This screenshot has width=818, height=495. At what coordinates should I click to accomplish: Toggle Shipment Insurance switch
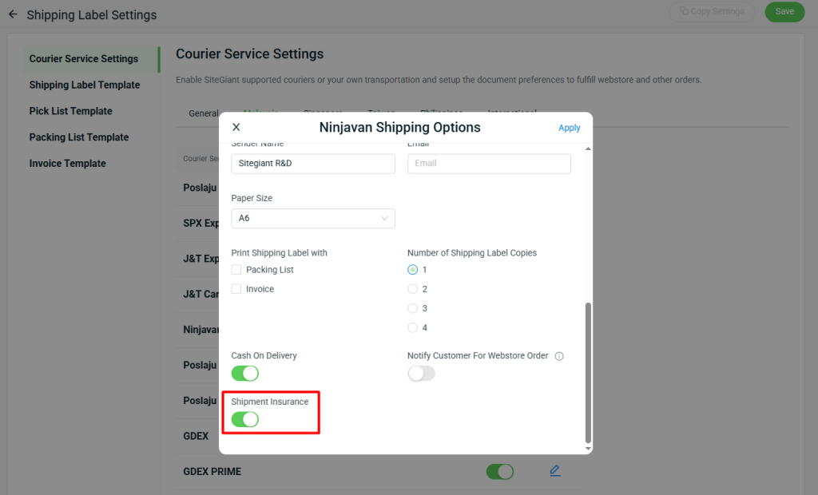coord(245,419)
